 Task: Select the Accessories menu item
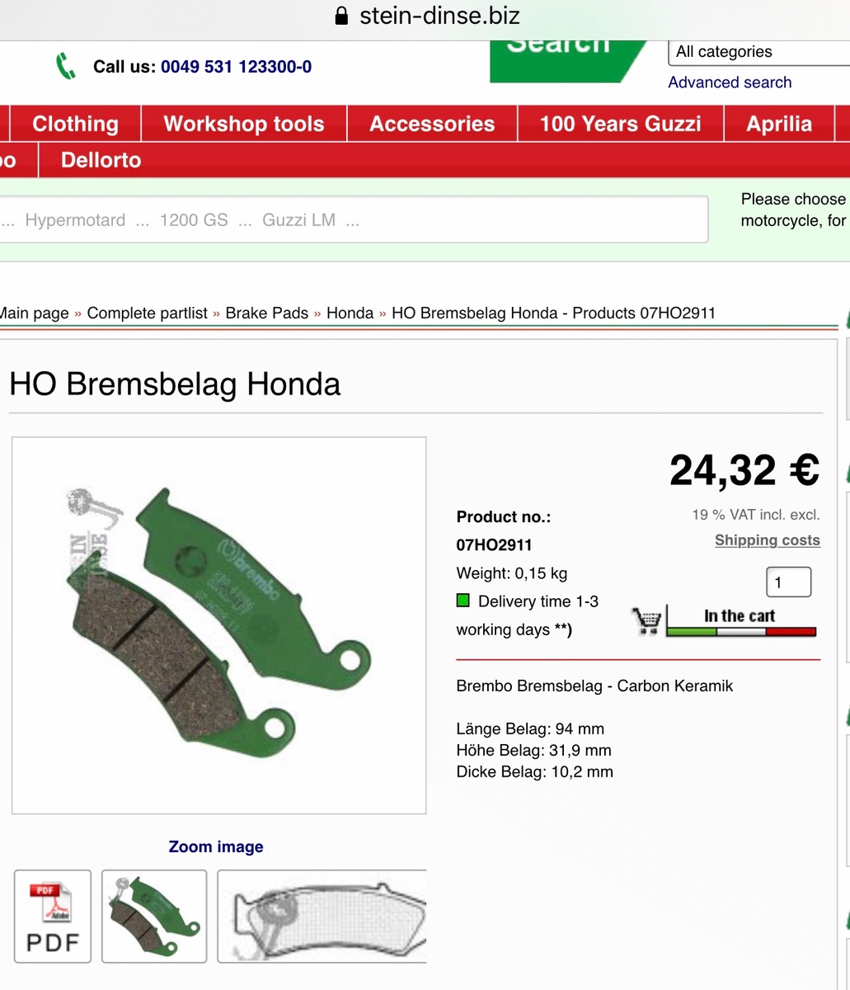click(432, 124)
